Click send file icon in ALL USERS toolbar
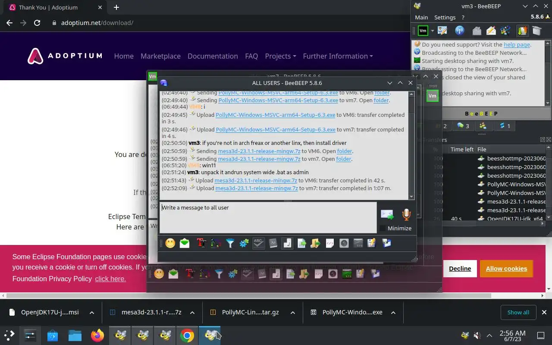Viewport: 552px width, 345px height. click(x=302, y=243)
